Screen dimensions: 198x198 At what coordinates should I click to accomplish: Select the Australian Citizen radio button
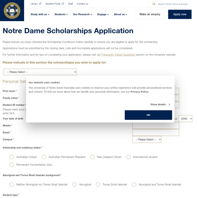click(x=12, y=157)
